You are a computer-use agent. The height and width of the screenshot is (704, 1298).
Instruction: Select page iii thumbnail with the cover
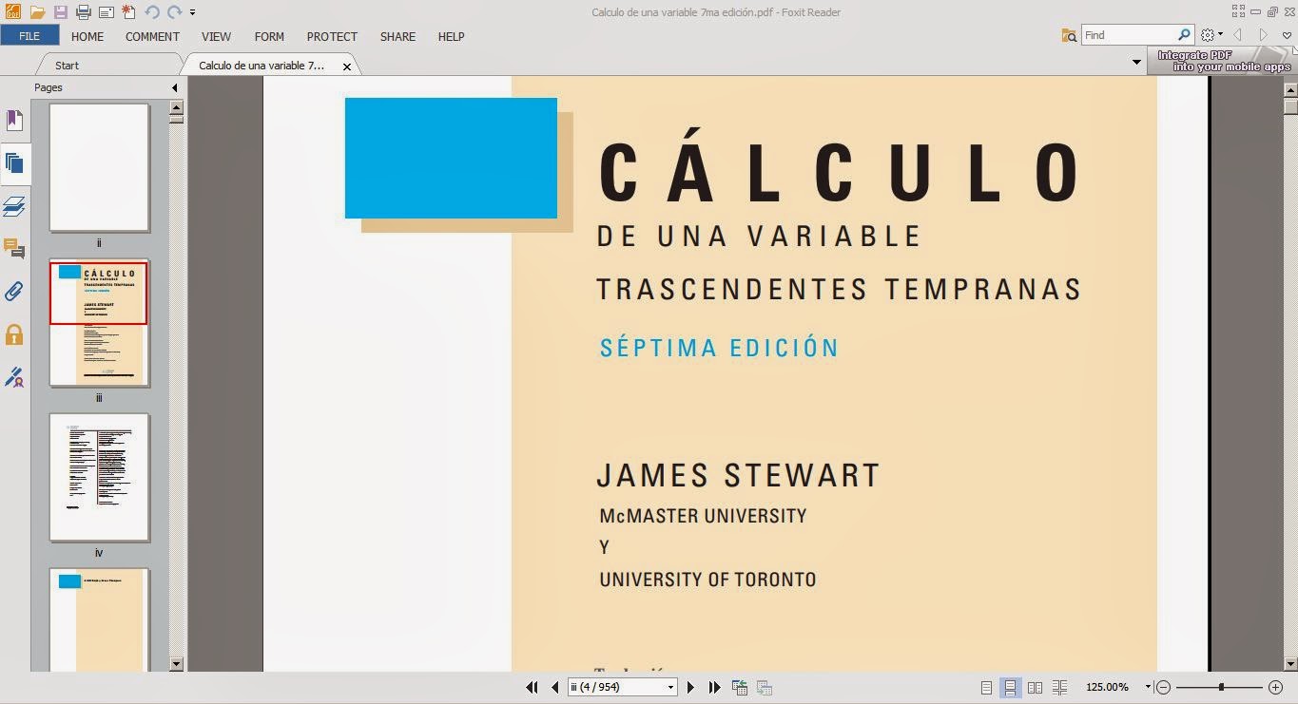(x=99, y=322)
